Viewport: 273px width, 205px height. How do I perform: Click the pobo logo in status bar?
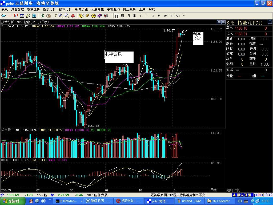point(258,195)
